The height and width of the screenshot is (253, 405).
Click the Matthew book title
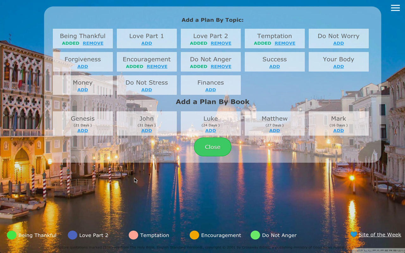tap(275, 119)
